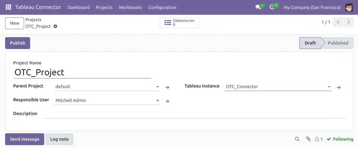
Task: Expand the Parent Project dropdown arrow
Action: (x=158, y=87)
